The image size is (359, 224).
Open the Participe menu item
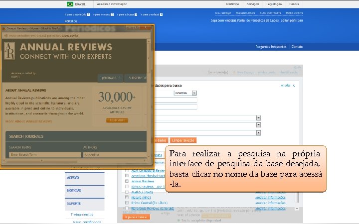(x=232, y=4)
